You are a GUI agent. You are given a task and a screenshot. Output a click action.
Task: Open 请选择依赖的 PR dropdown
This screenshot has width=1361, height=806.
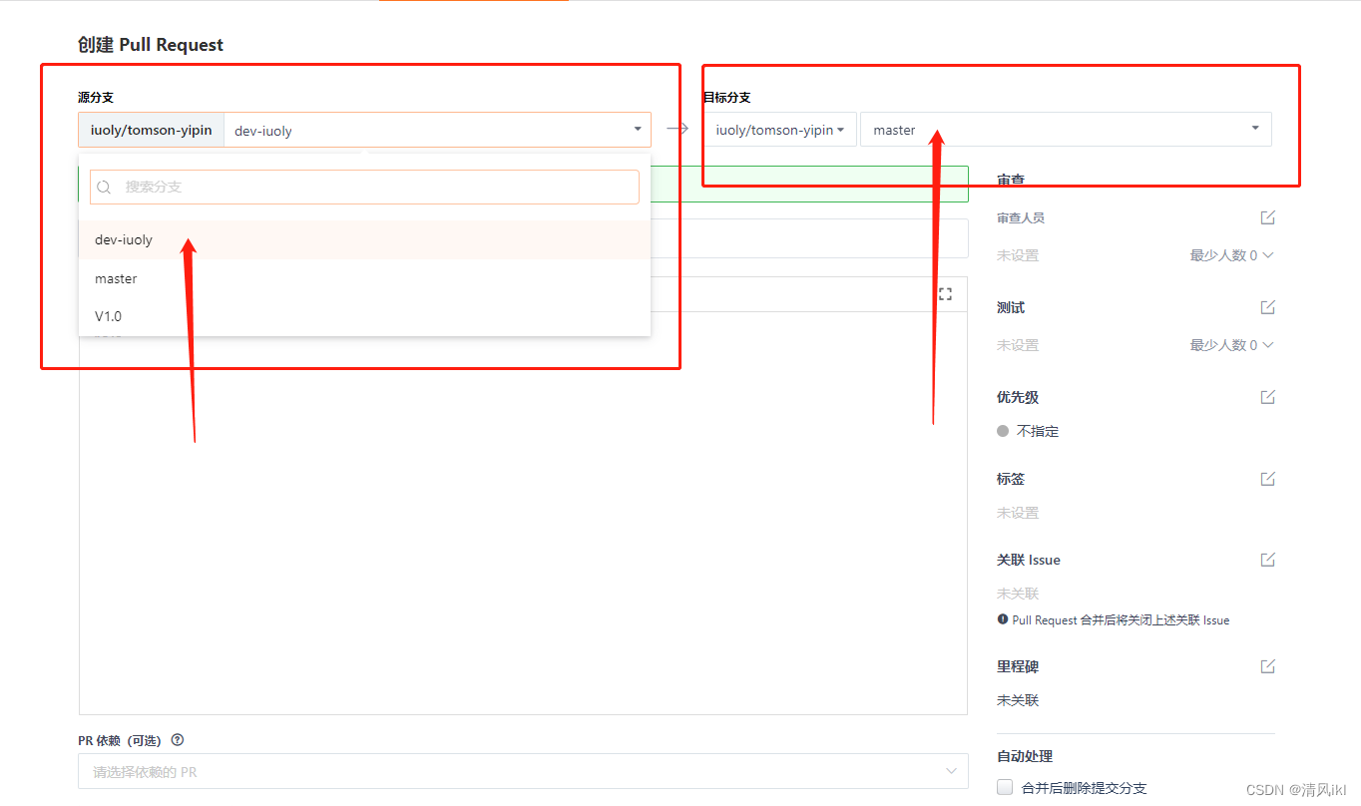(523, 771)
